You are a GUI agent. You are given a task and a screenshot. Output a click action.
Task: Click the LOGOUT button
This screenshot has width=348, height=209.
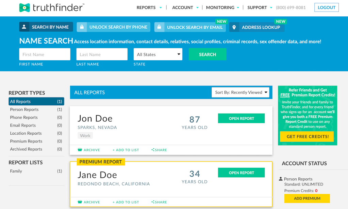[327, 8]
